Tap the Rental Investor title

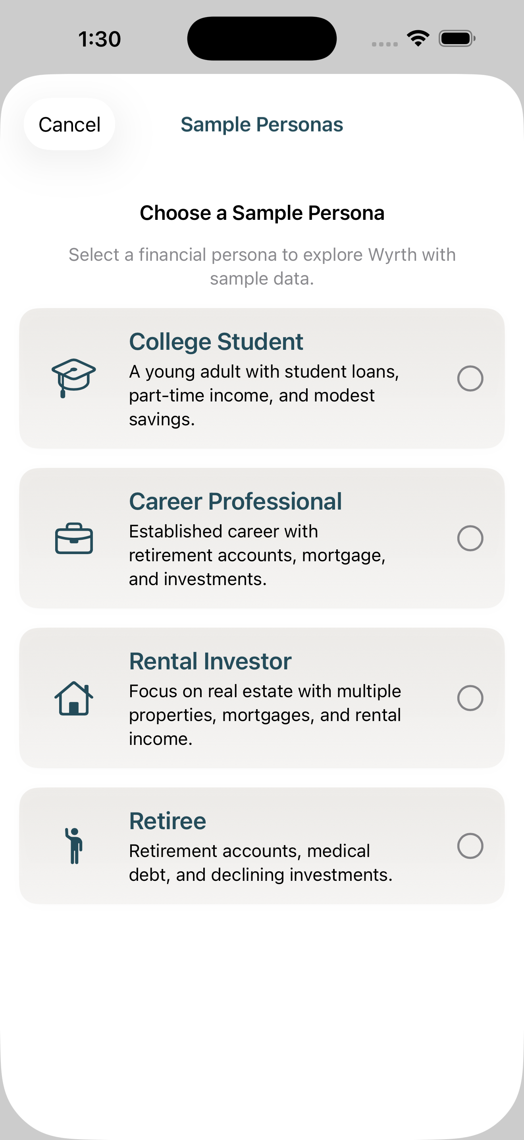click(x=210, y=661)
